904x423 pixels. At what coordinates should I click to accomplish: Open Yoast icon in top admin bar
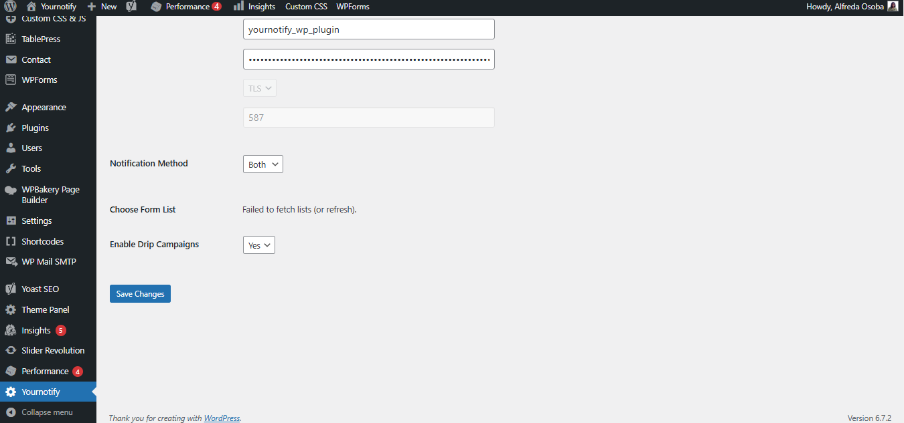(132, 6)
